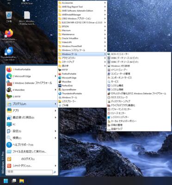Open PerfectDisk from the Programs list
The image size is (172, 185).
coord(82,86)
